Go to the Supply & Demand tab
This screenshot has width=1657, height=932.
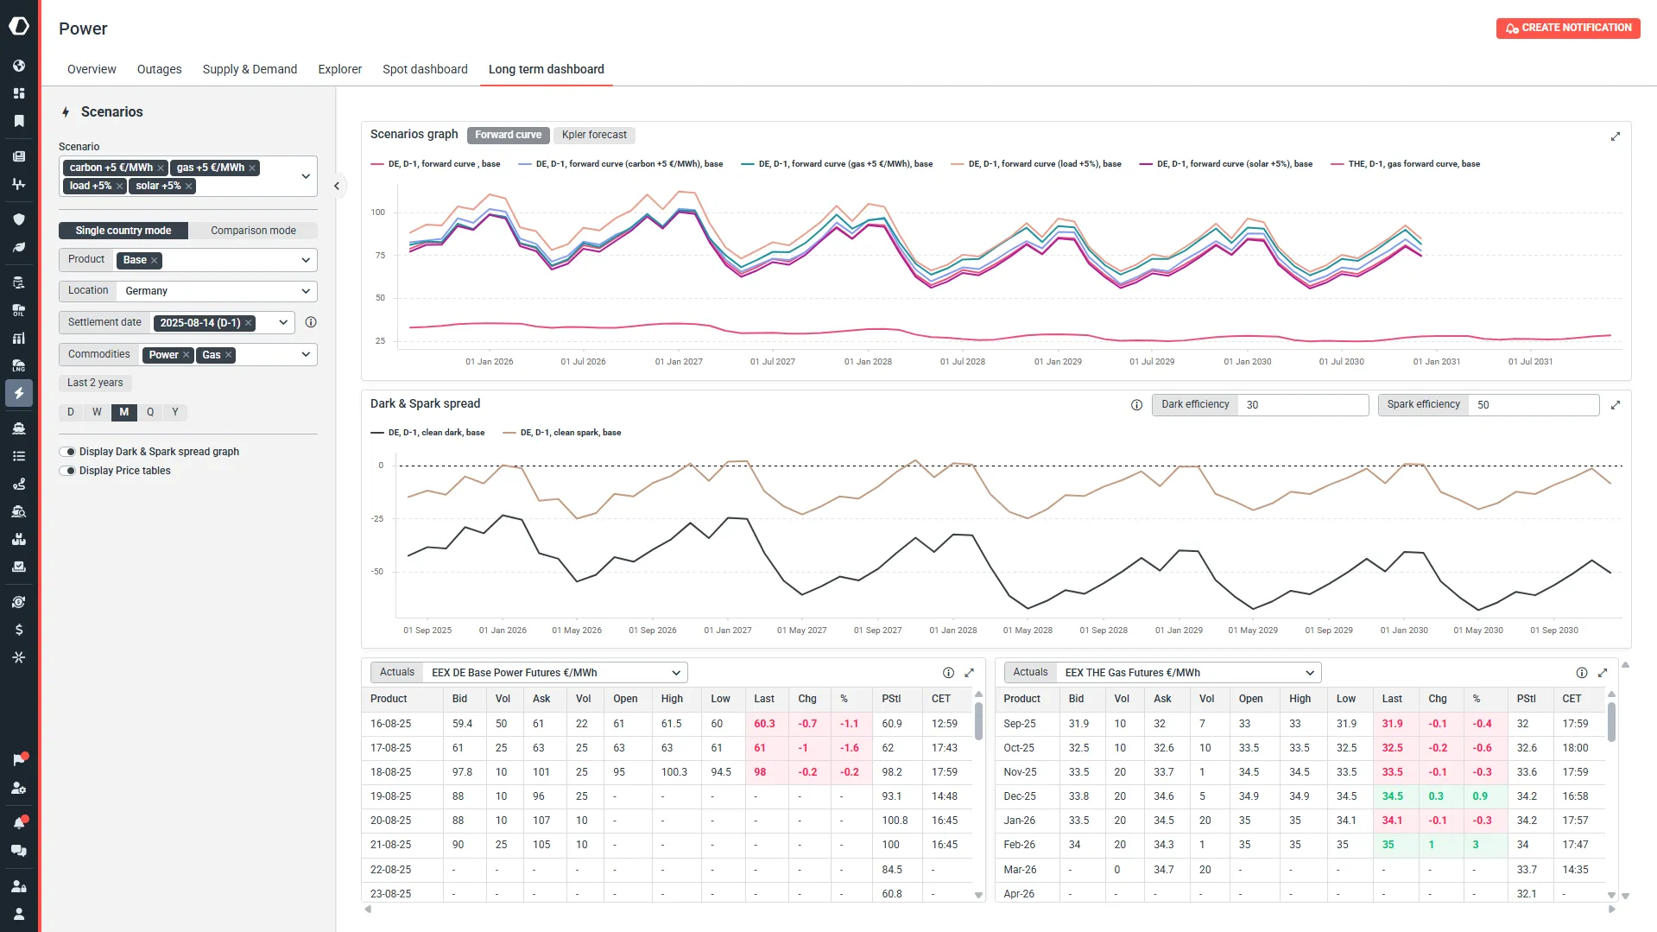pyautogui.click(x=250, y=69)
